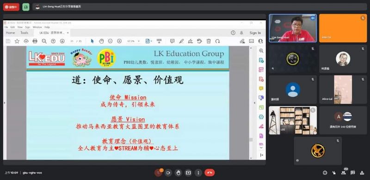Show meeting details info icon

coord(325,173)
